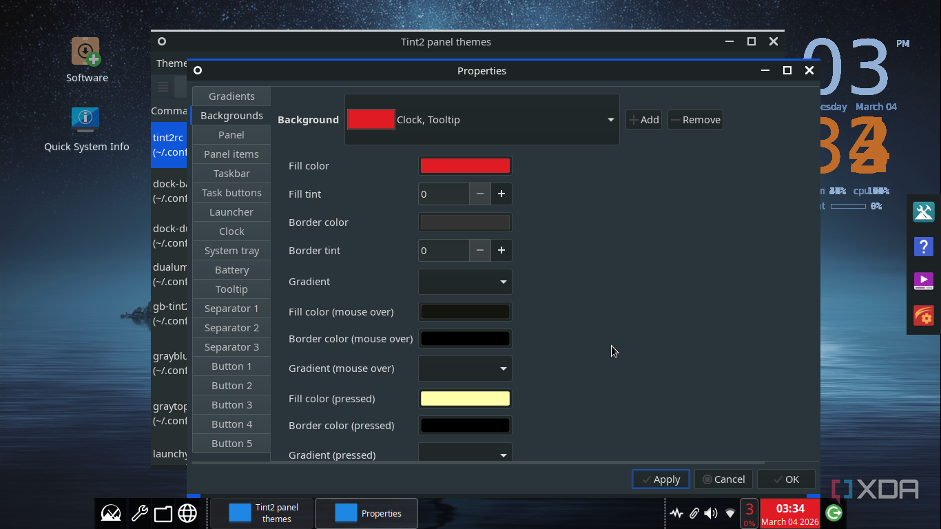Image resolution: width=941 pixels, height=529 pixels.
Task: Open the Gradient dropdown
Action: pyautogui.click(x=465, y=282)
